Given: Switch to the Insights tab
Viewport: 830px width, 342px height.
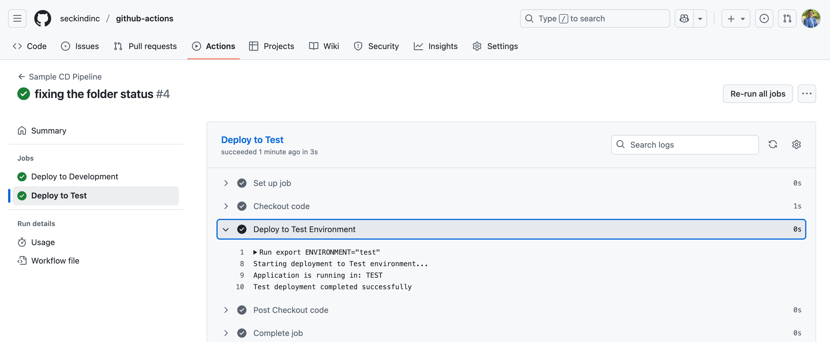Looking at the screenshot, I should [x=435, y=46].
